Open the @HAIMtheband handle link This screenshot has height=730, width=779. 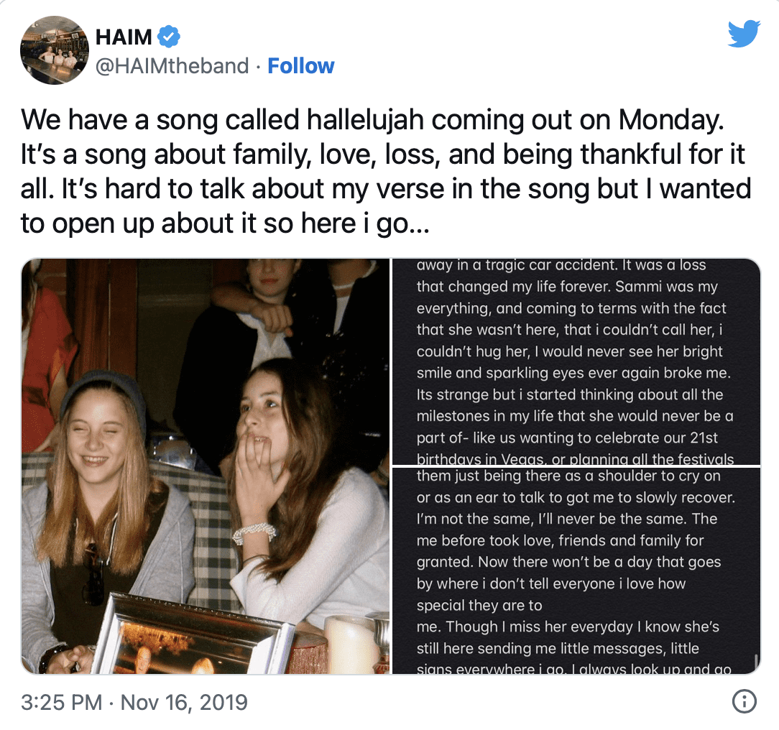(172, 66)
